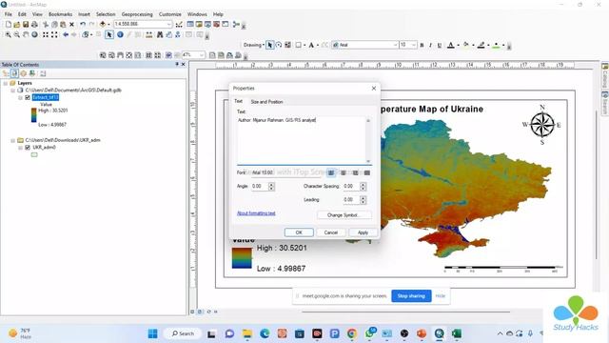
Task: Open the Find binoculars tool
Action: [x=160, y=34]
